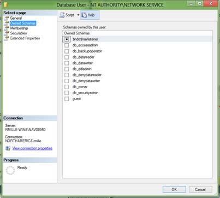This screenshot has height=198, width=220.
Task: Open the General page
Action: (x=16, y=18)
